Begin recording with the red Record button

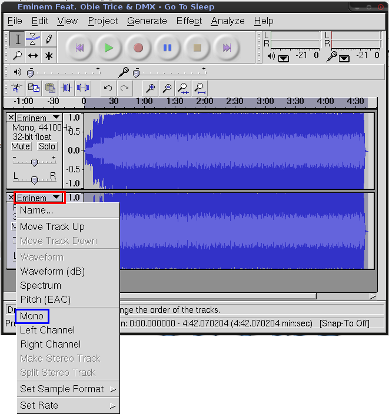point(138,48)
